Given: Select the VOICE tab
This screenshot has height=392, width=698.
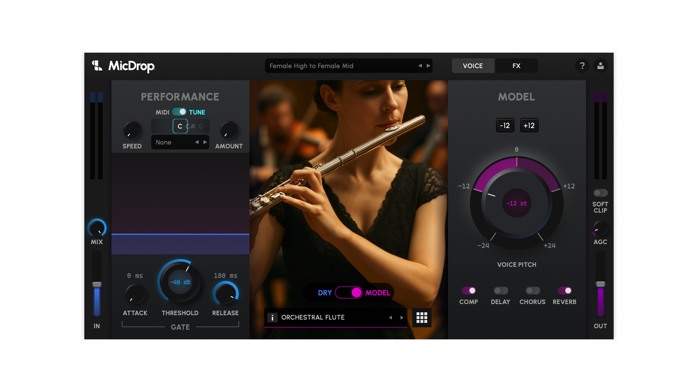Looking at the screenshot, I should tap(473, 66).
